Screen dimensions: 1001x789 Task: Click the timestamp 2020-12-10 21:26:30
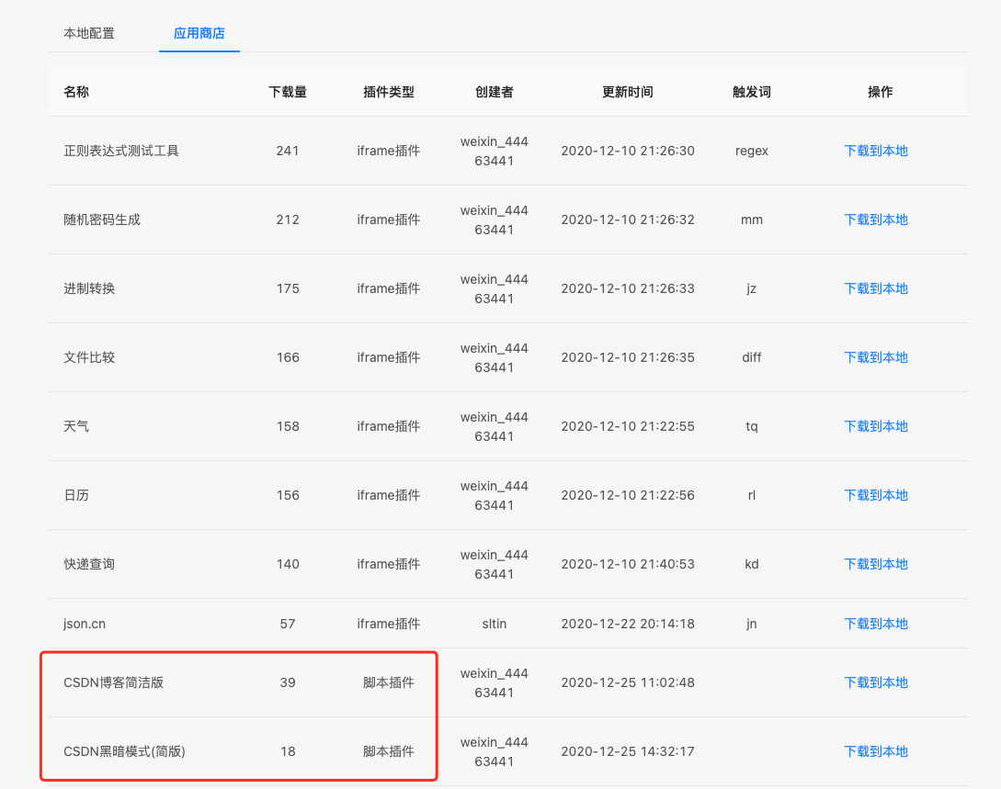pos(628,151)
